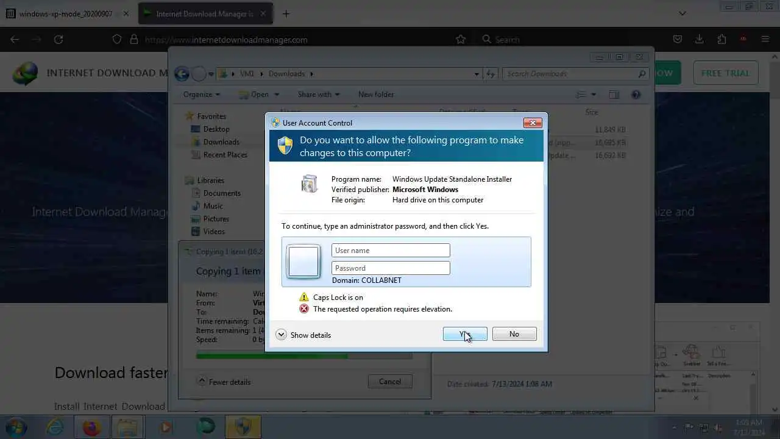Open Windows Explorer from taskbar
Image resolution: width=780 pixels, height=439 pixels.
[x=127, y=427]
